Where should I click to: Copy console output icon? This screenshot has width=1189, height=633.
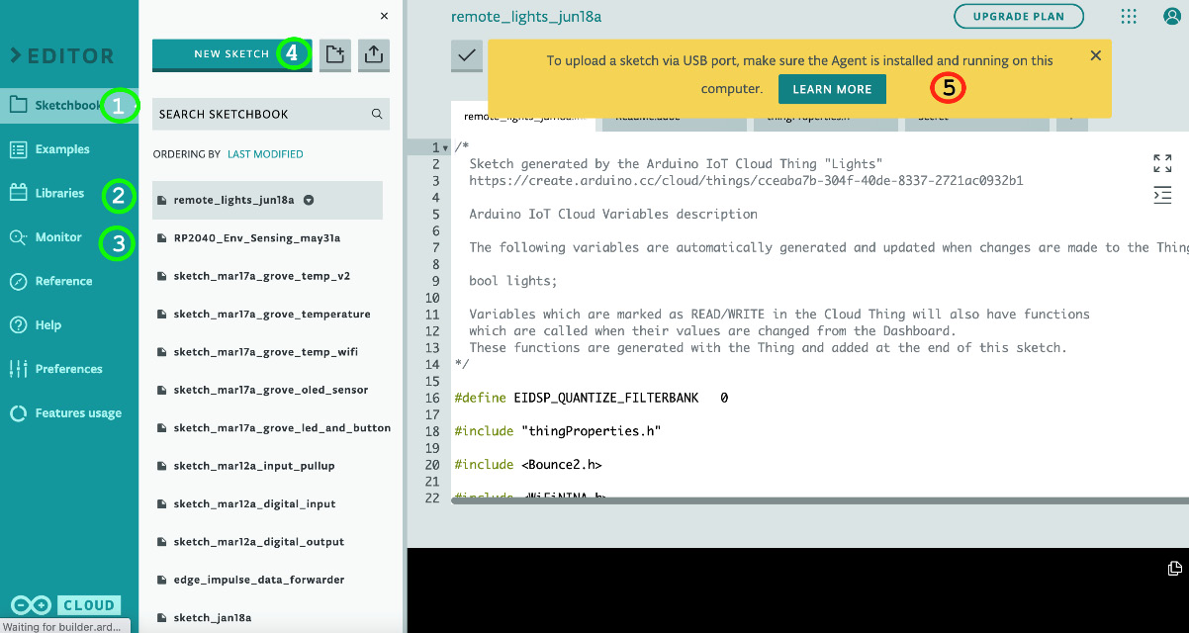point(1174,568)
